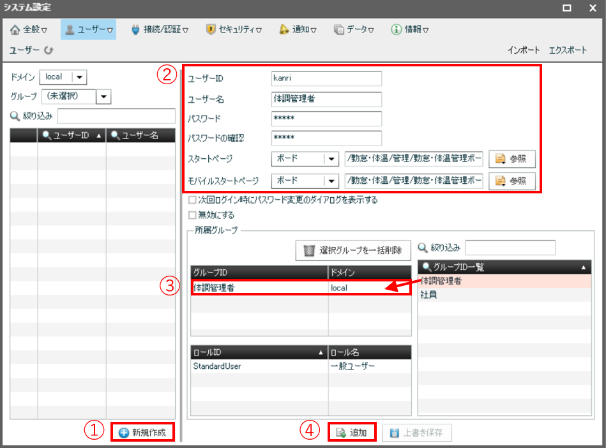Image resolution: width=606 pixels, height=448 pixels.
Task: Click the 参照 button for モバイルスタートページ
Action: pyautogui.click(x=511, y=181)
